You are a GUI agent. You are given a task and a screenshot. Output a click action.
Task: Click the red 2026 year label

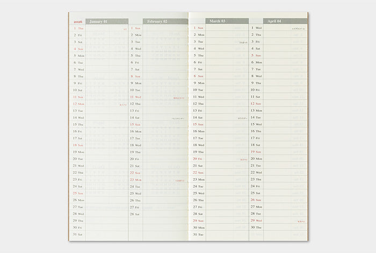[77, 22]
